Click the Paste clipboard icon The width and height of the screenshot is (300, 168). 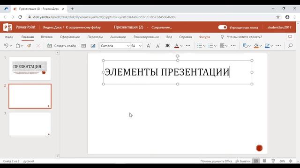18,46
